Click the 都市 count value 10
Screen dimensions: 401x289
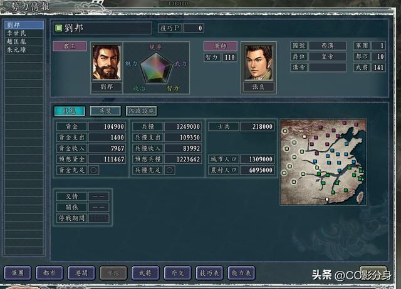click(378, 57)
